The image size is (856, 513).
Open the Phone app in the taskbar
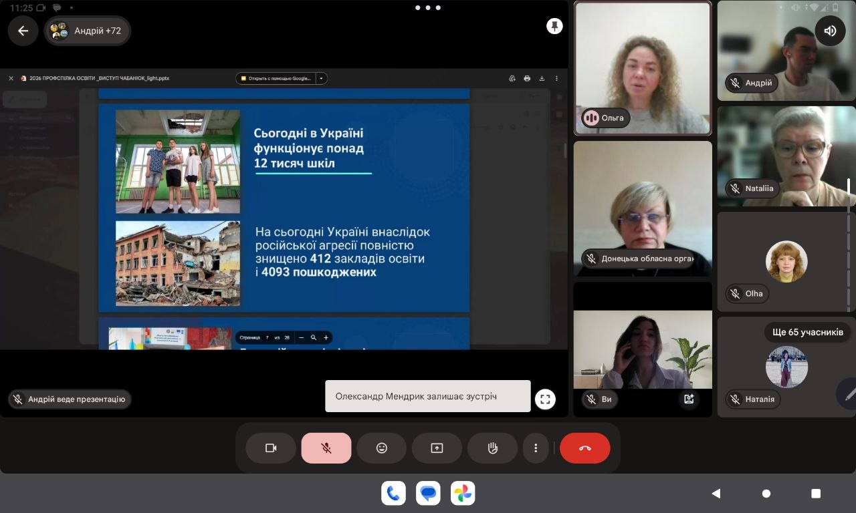393,494
